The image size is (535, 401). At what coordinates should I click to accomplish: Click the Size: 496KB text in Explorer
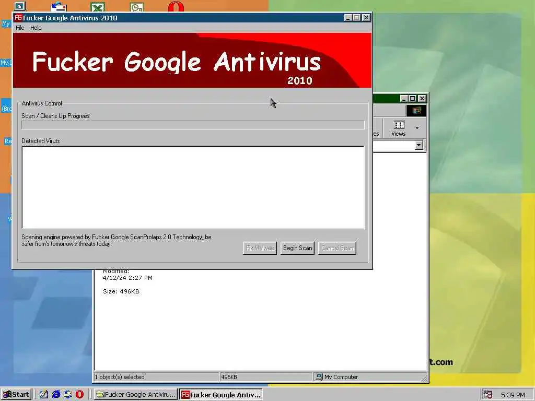(x=121, y=291)
